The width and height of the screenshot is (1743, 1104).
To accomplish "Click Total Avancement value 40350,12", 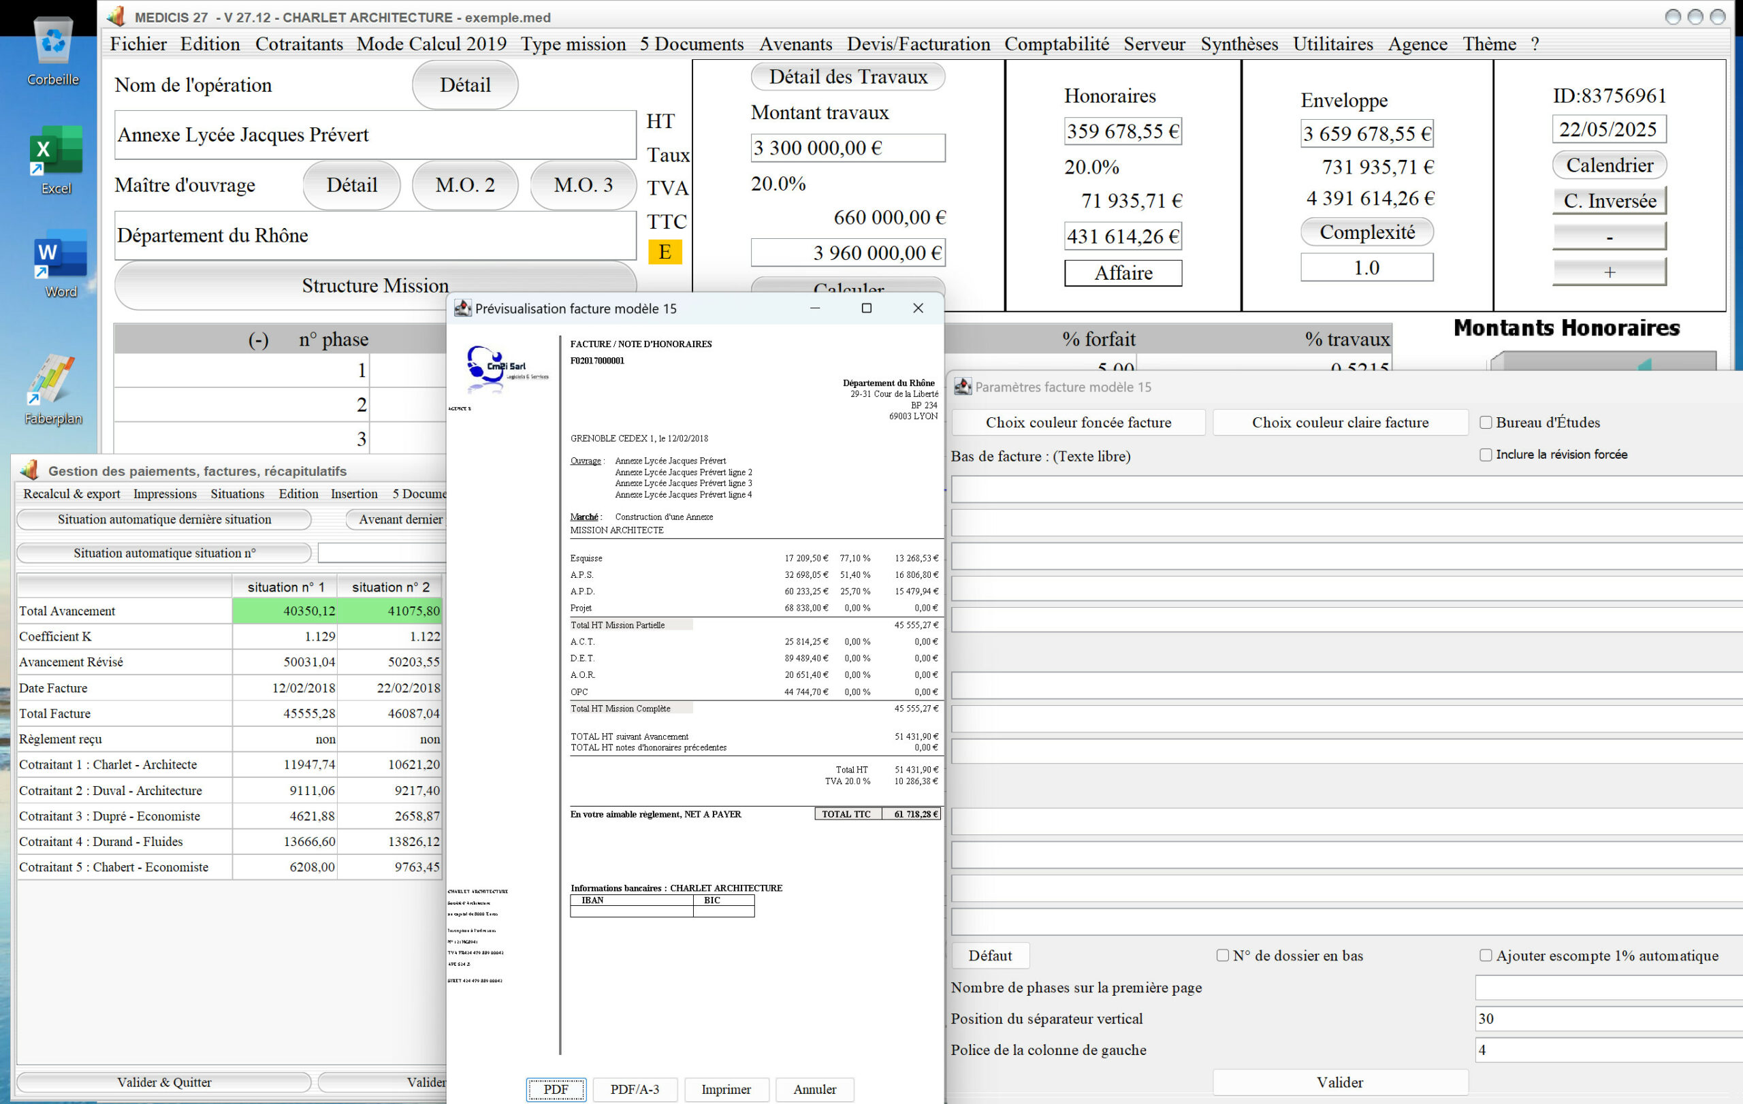I will 285,611.
